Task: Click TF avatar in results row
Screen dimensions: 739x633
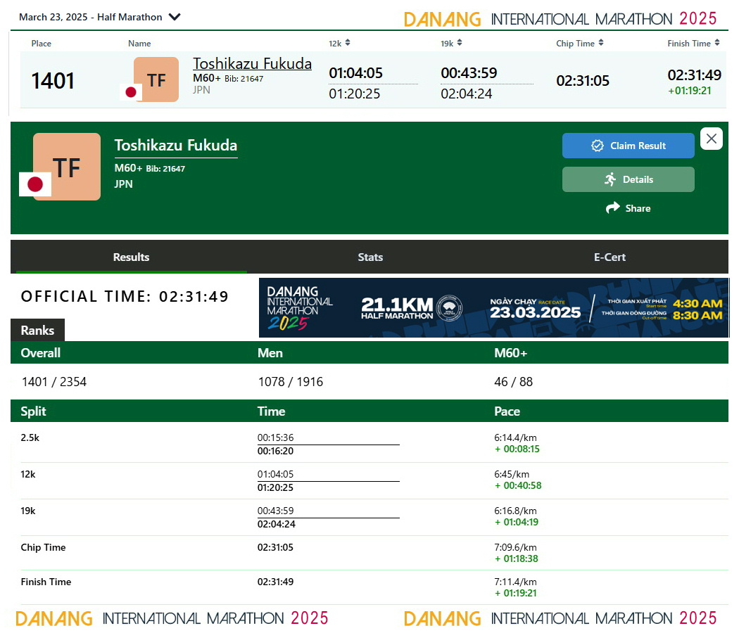Action: (x=156, y=79)
